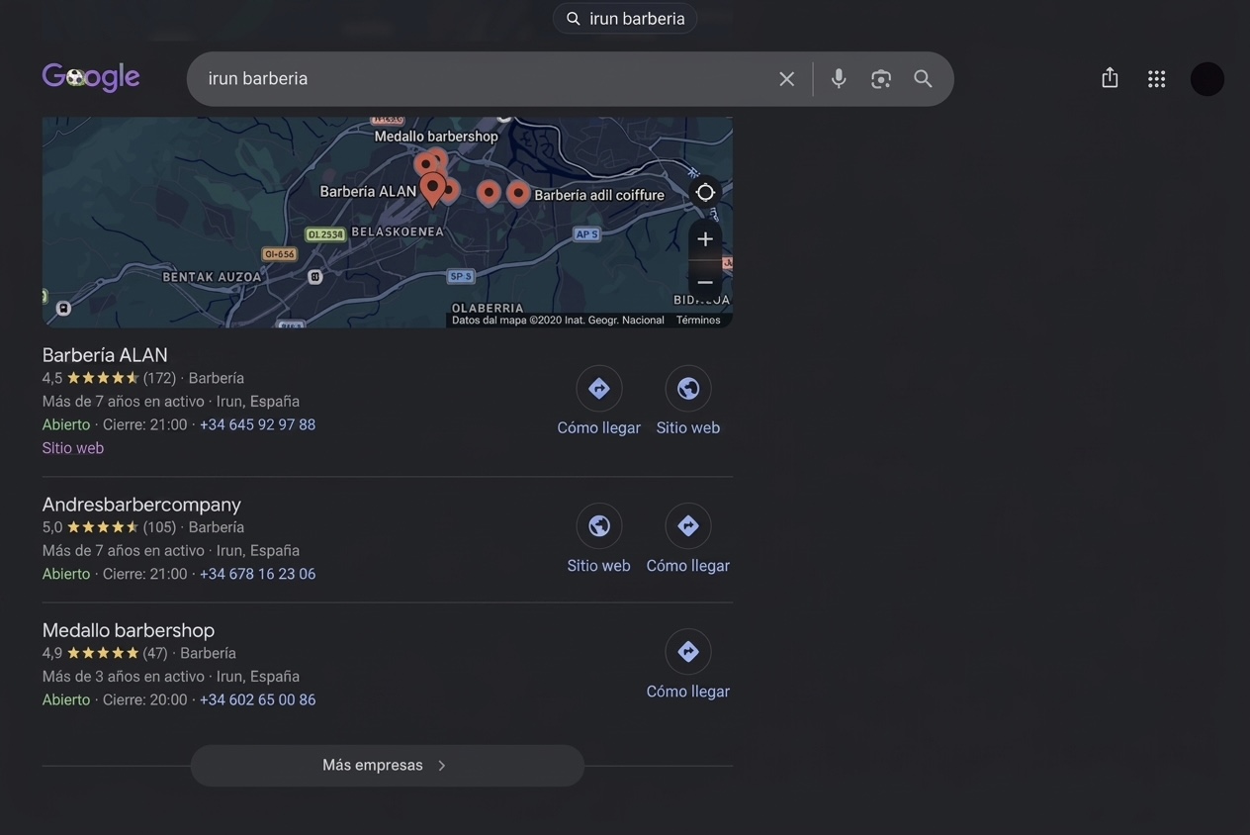Open the Medallo barbershop listing title

(x=129, y=630)
